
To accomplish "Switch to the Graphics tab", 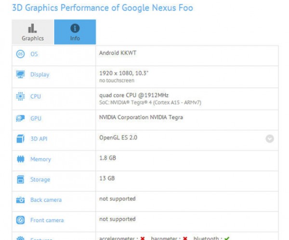I will click(x=33, y=32).
